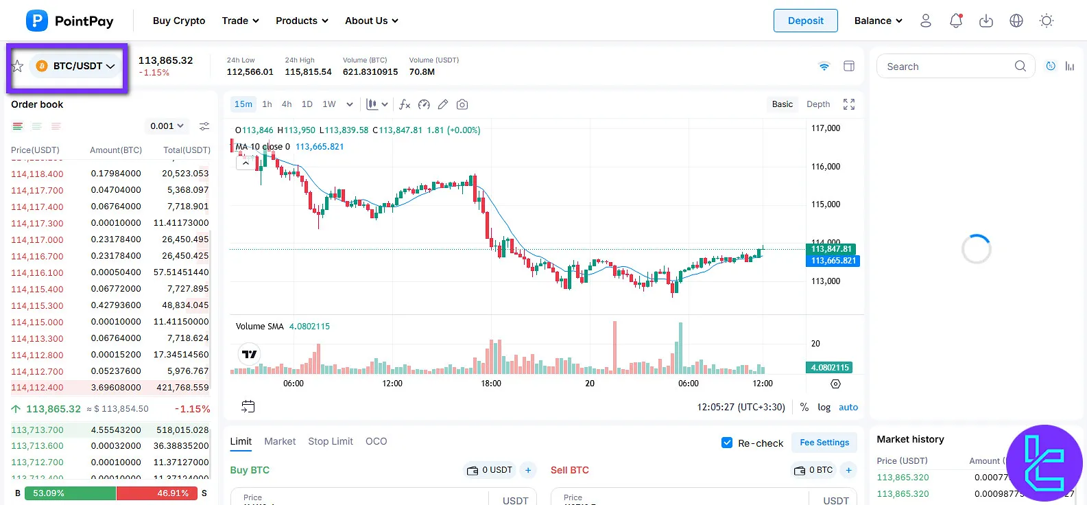Open the chart indicators fx icon
1087x505 pixels.
click(405, 104)
